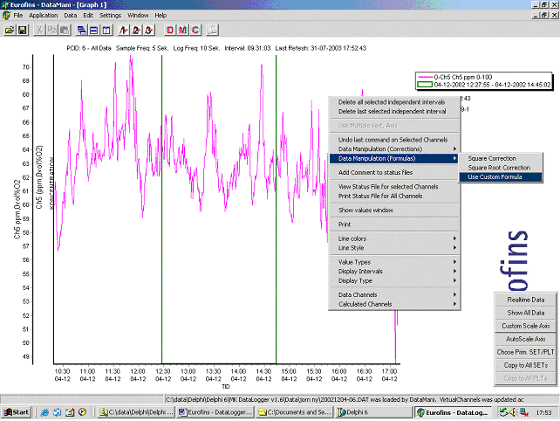Screen dimensions: 560x421
Task: Click the Show All Data button
Action: point(526,313)
